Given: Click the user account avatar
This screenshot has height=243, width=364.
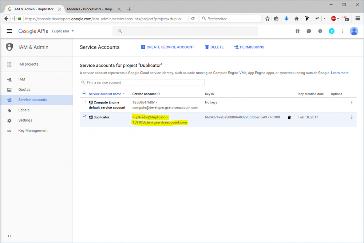Looking at the screenshot, I should (x=354, y=31).
